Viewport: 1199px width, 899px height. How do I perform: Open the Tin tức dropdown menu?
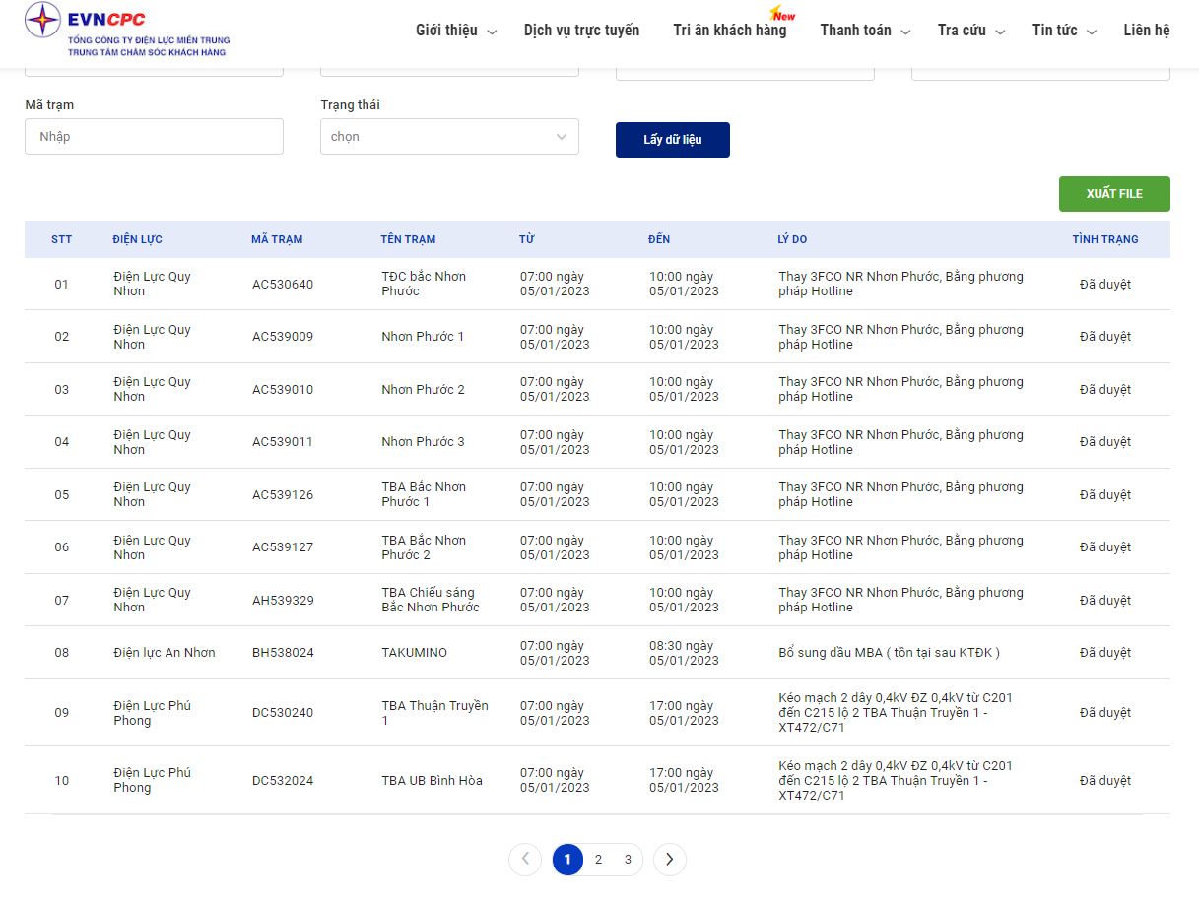[1063, 31]
